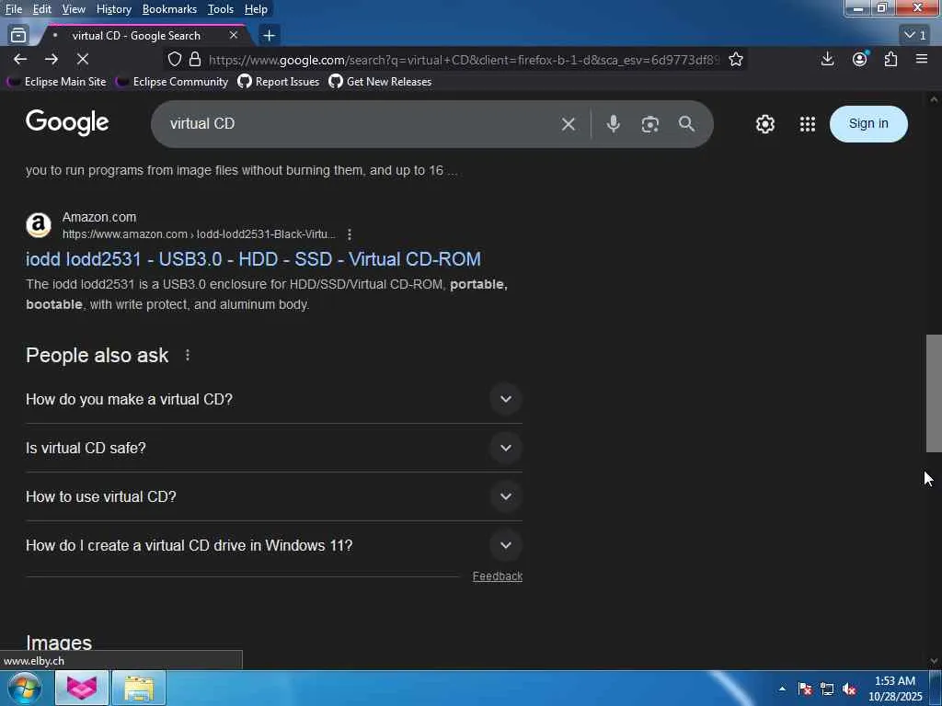Open the Get New Releases bookmark

click(380, 82)
